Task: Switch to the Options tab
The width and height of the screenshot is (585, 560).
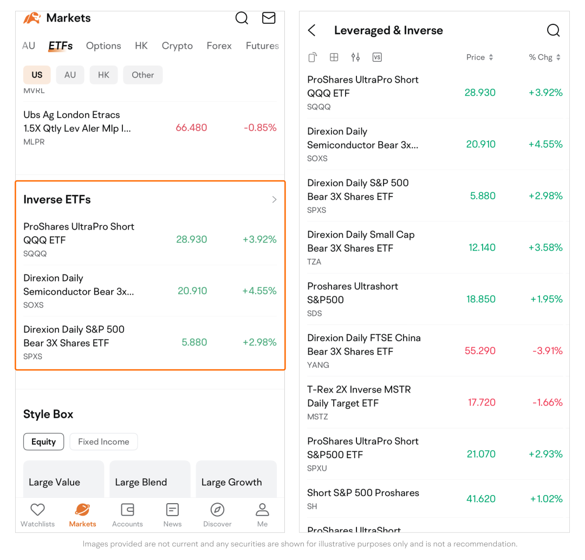Action: pyautogui.click(x=103, y=46)
